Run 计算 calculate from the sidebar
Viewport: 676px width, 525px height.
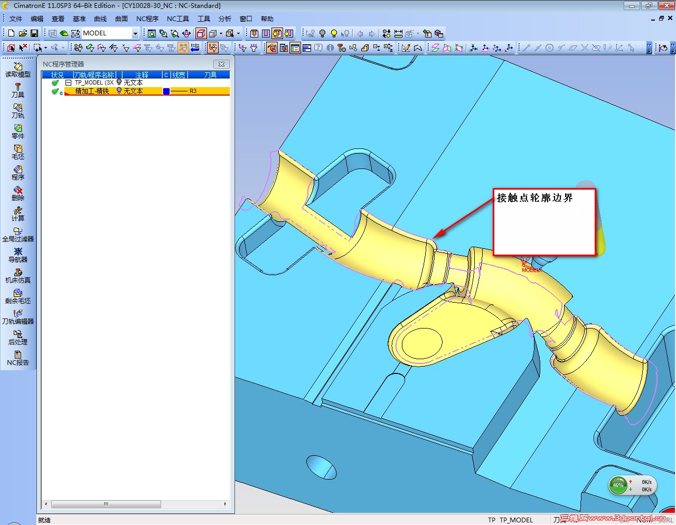click(18, 214)
